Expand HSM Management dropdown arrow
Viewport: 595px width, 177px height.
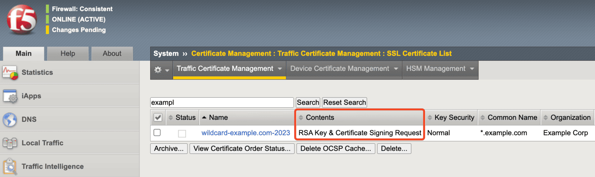click(x=472, y=69)
